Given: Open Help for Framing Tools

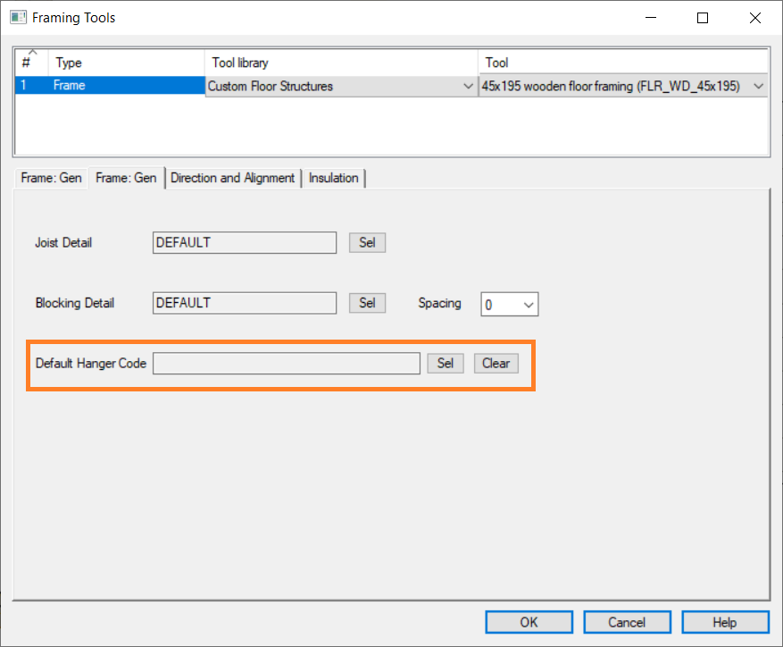Looking at the screenshot, I should [x=724, y=622].
